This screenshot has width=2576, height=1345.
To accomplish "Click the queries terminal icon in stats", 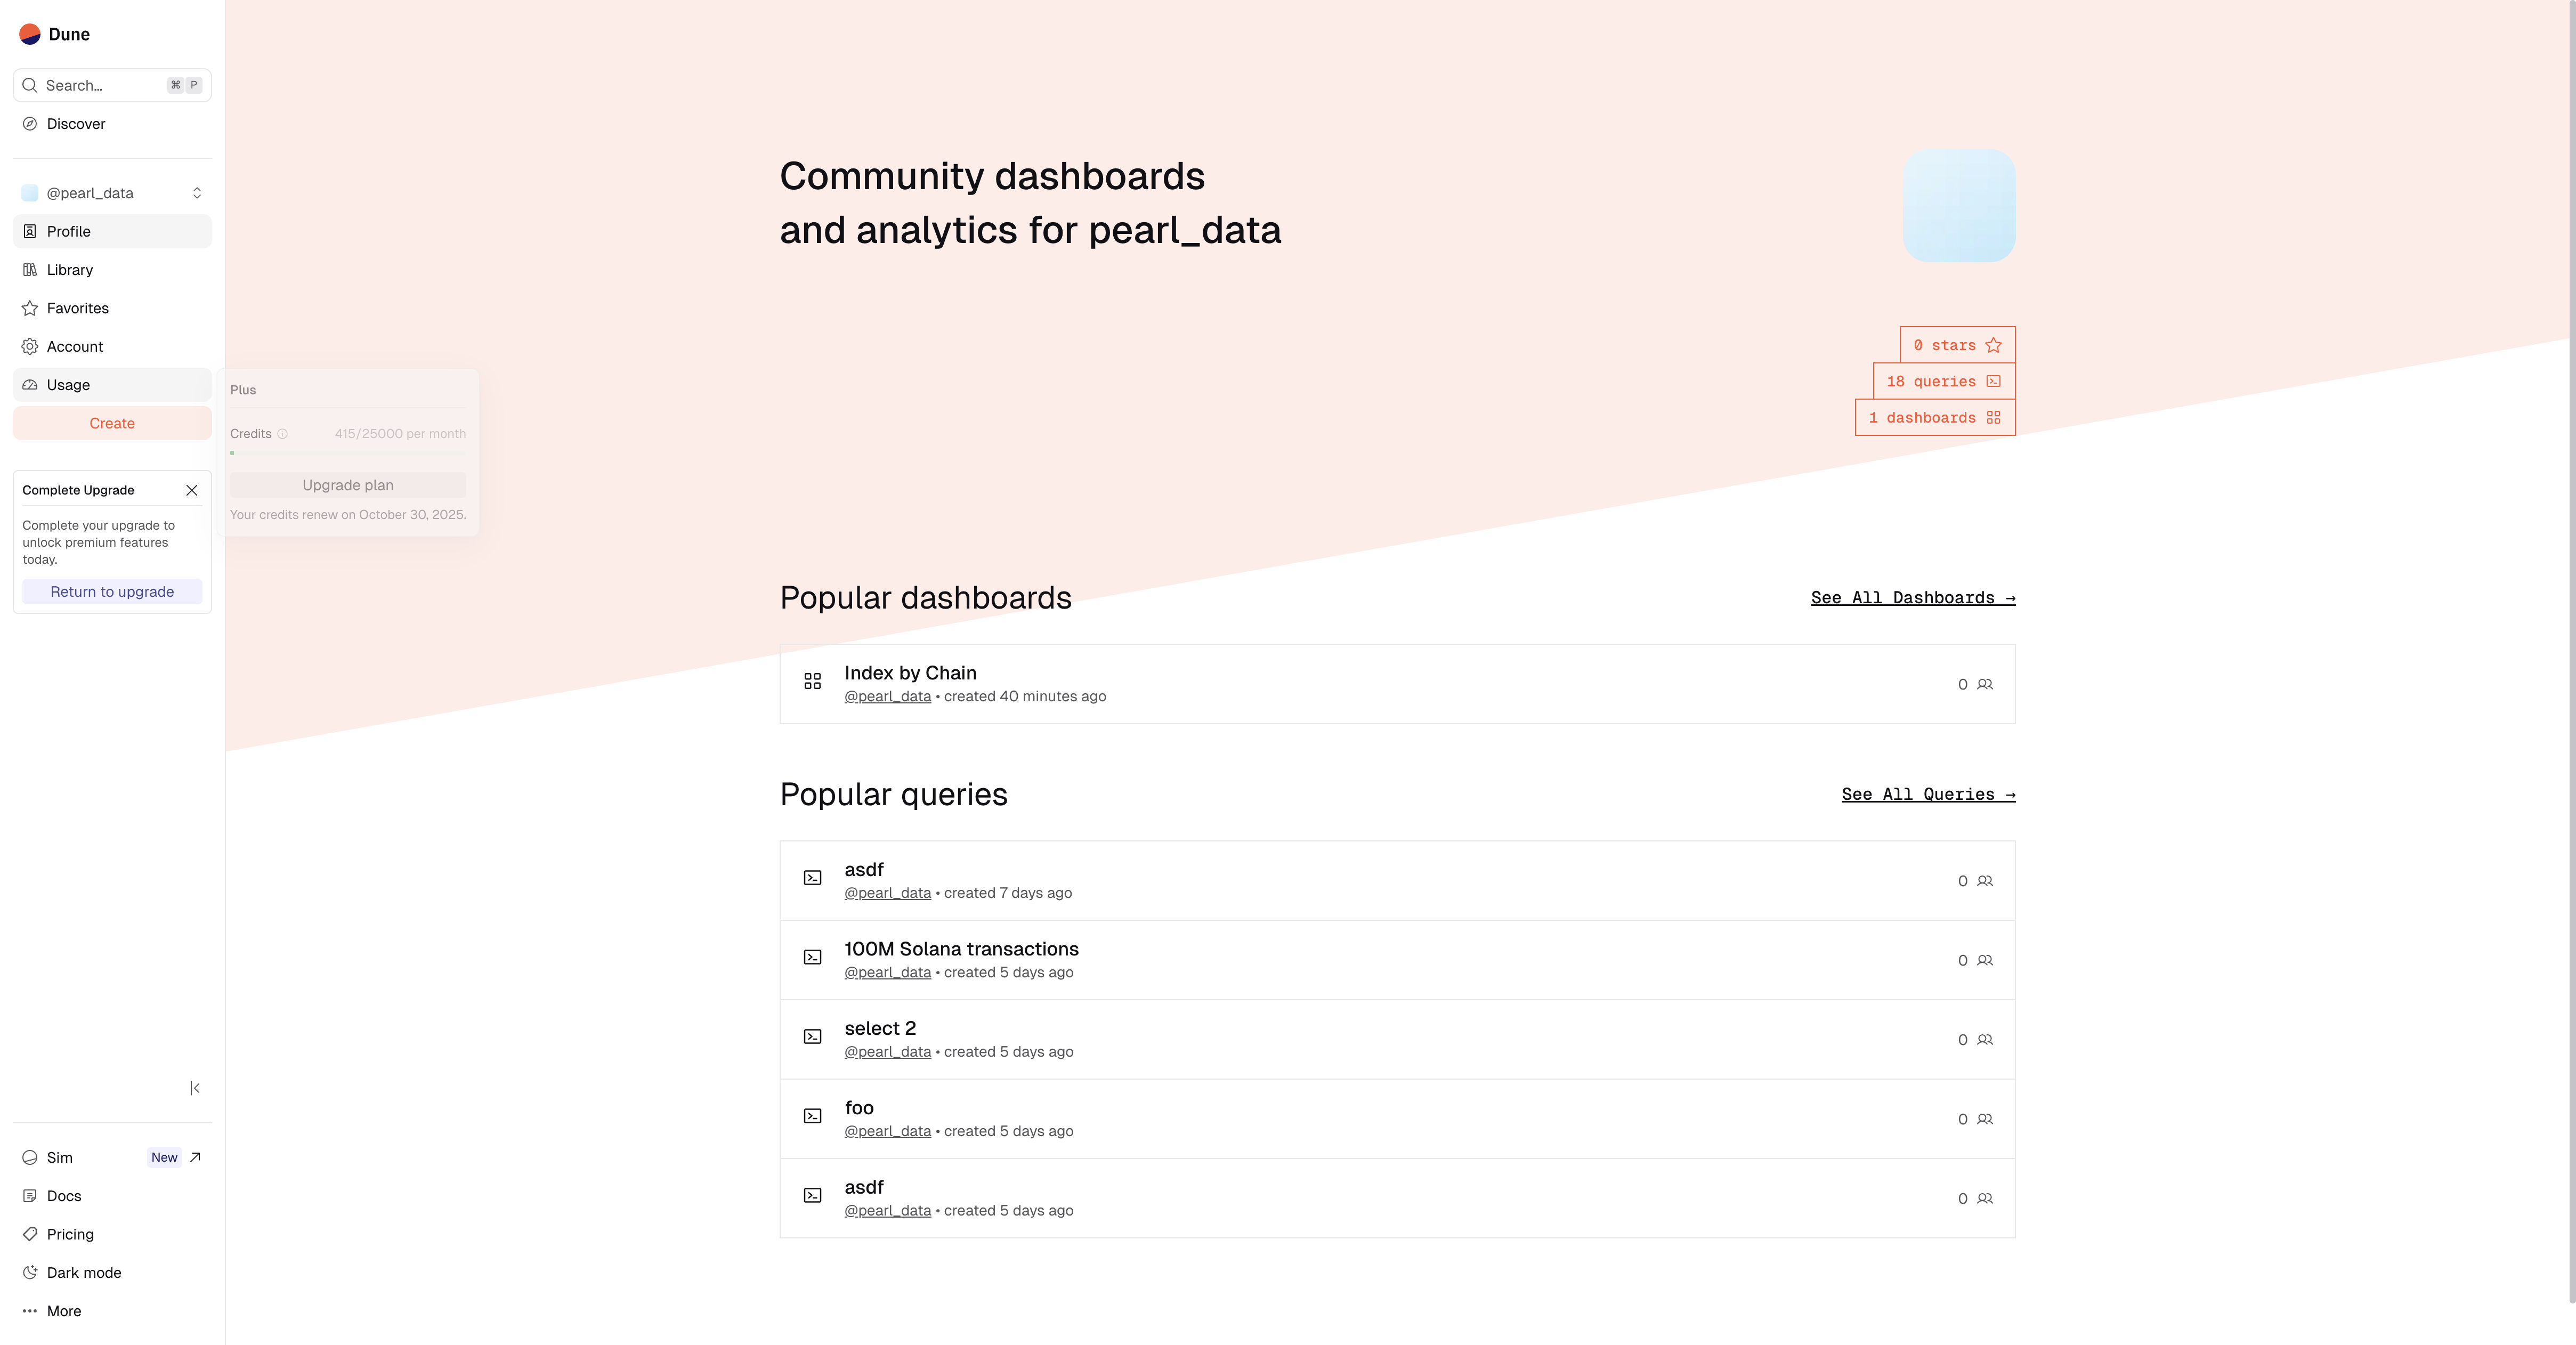I will 1993,382.
